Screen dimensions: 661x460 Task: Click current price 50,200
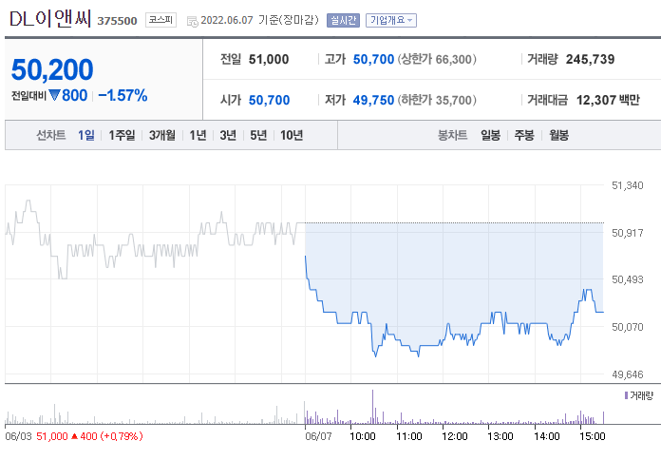[x=52, y=69]
